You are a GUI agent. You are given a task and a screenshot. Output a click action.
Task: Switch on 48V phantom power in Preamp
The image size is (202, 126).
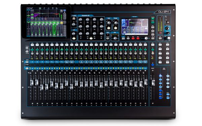[74, 18]
